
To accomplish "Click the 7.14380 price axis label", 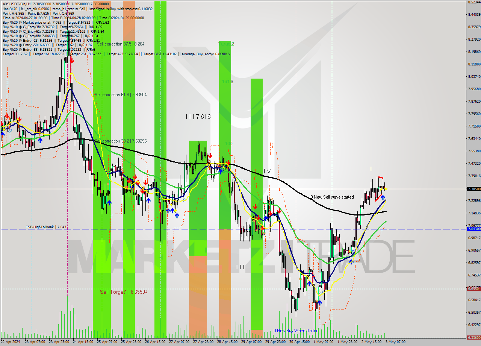I will point(474,213).
